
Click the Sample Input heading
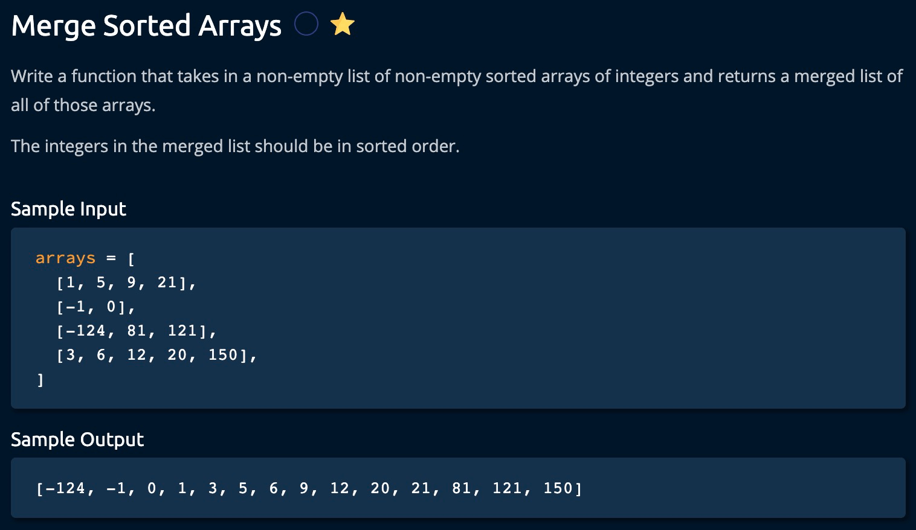(x=68, y=209)
